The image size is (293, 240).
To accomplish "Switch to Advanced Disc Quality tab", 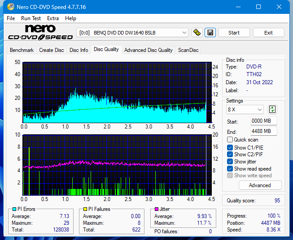I will [x=149, y=50].
